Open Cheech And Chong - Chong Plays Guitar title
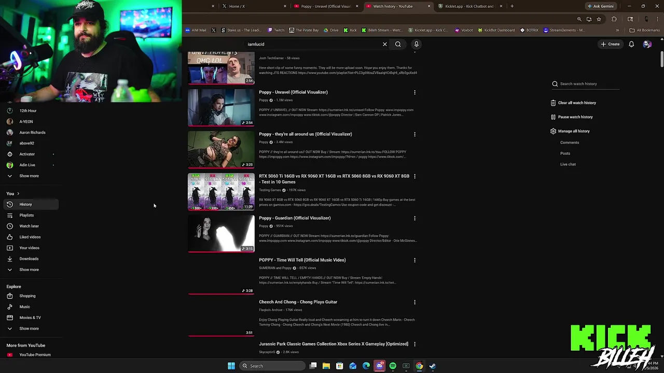This screenshot has height=373, width=664. [298, 302]
